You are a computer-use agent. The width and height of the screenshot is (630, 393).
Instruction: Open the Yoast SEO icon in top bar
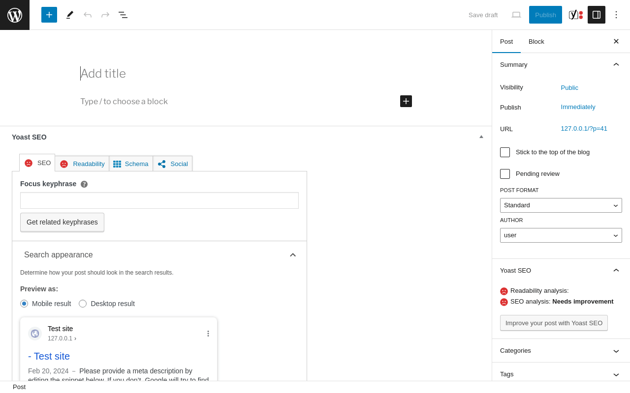[x=576, y=15]
